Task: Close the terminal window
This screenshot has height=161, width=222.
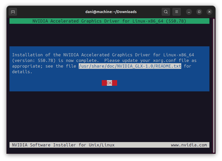Action: coord(209,12)
